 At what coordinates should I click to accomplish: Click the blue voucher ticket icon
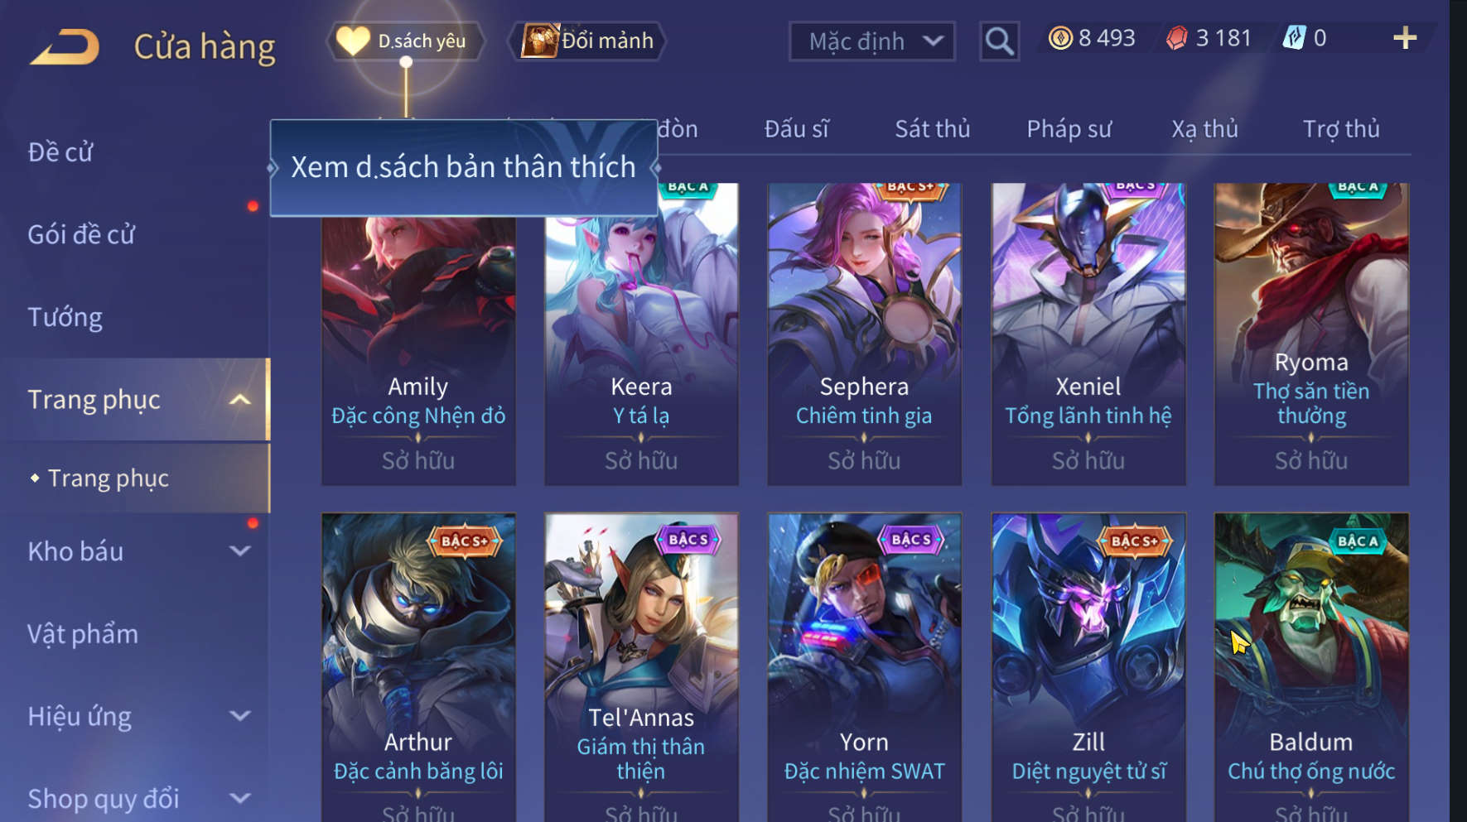click(1294, 37)
